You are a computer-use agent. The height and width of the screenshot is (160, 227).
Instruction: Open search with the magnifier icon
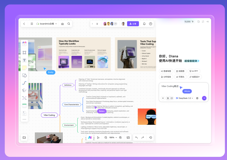click(x=69, y=24)
